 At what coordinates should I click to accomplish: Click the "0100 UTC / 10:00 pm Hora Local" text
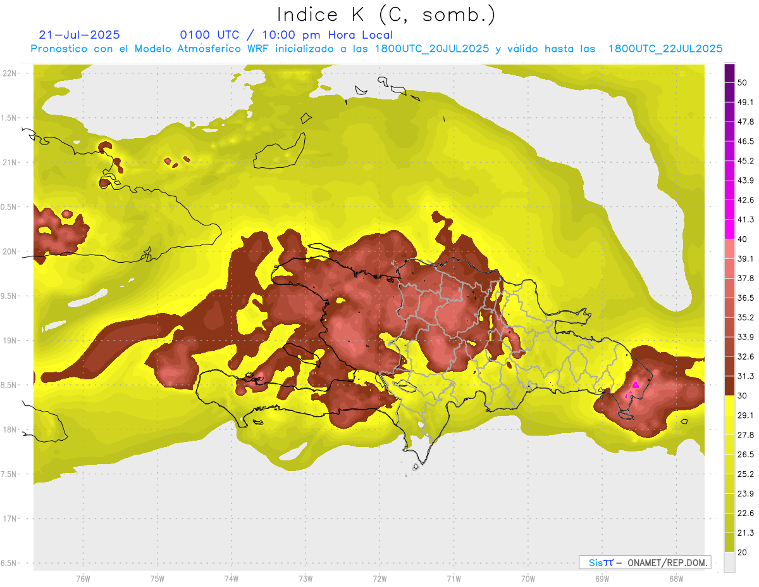point(286,35)
